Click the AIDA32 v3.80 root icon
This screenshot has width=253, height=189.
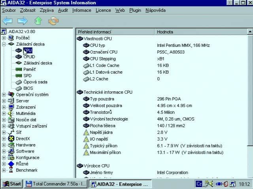coord(4,31)
